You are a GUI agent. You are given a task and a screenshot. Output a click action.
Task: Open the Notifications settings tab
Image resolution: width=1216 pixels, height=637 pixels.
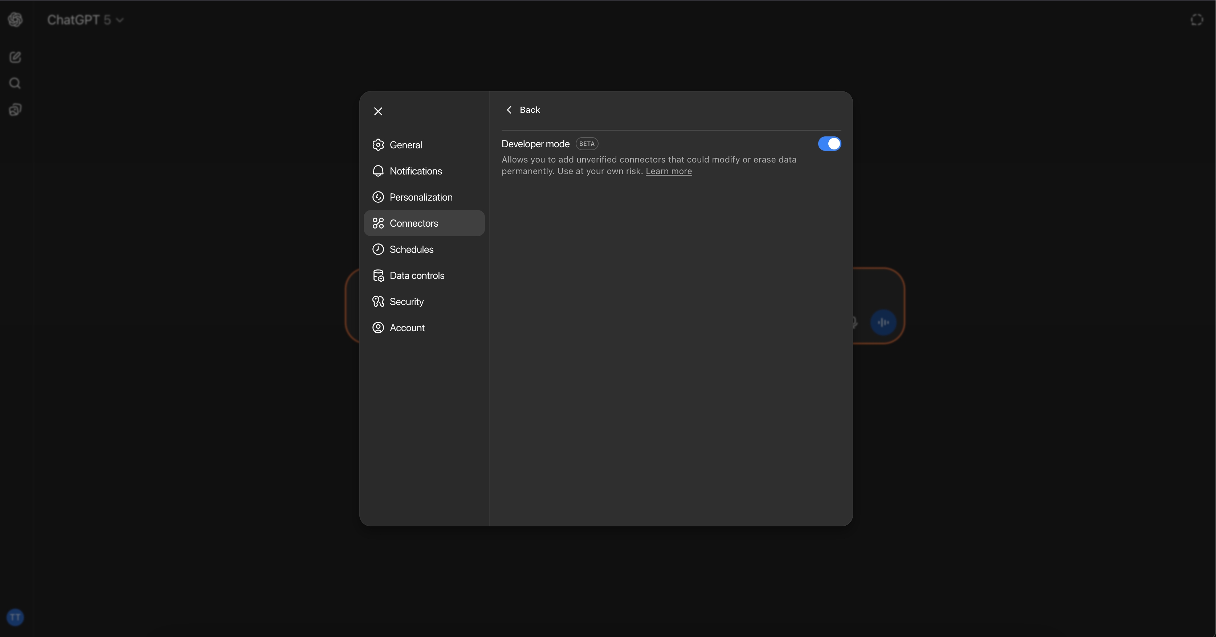tap(415, 171)
